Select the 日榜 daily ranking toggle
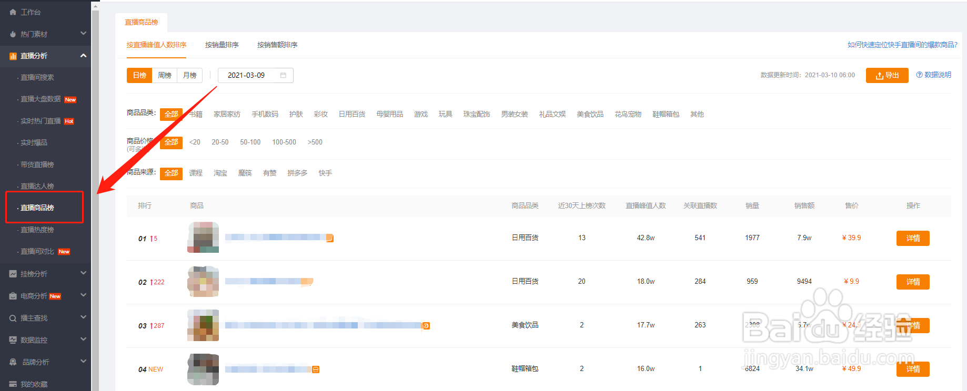The image size is (967, 391). tap(139, 75)
